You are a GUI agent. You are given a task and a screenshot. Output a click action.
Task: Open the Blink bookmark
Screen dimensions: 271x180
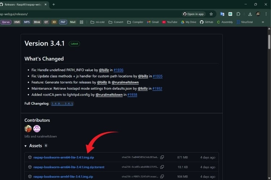click(x=37, y=22)
